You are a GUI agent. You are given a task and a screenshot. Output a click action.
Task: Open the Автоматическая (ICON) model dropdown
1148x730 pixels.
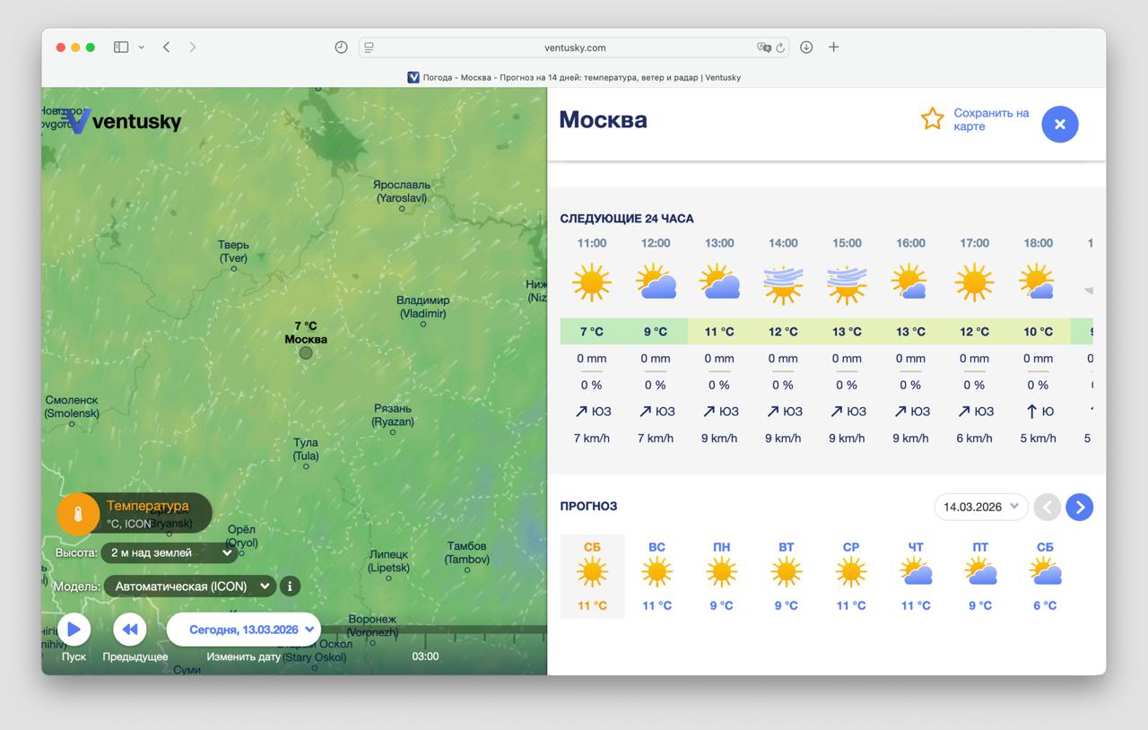pyautogui.click(x=188, y=586)
